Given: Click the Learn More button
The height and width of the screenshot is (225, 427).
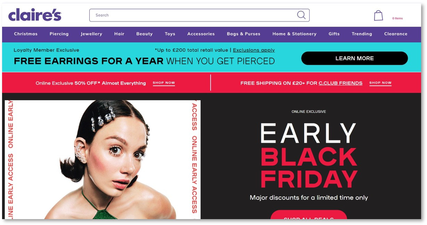Looking at the screenshot, I should point(354,58).
